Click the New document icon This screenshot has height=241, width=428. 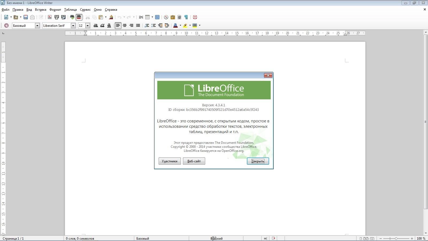point(6,17)
